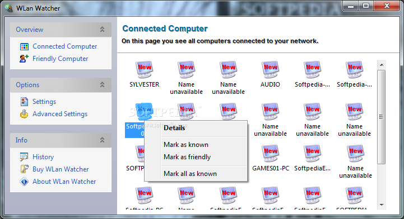The height and width of the screenshot is (219, 404).
Task: Select Name unavailable icon above GAMES01-PC
Action: [270, 111]
